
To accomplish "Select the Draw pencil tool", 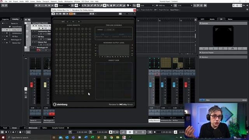I will pyautogui.click(x=92, y=5).
